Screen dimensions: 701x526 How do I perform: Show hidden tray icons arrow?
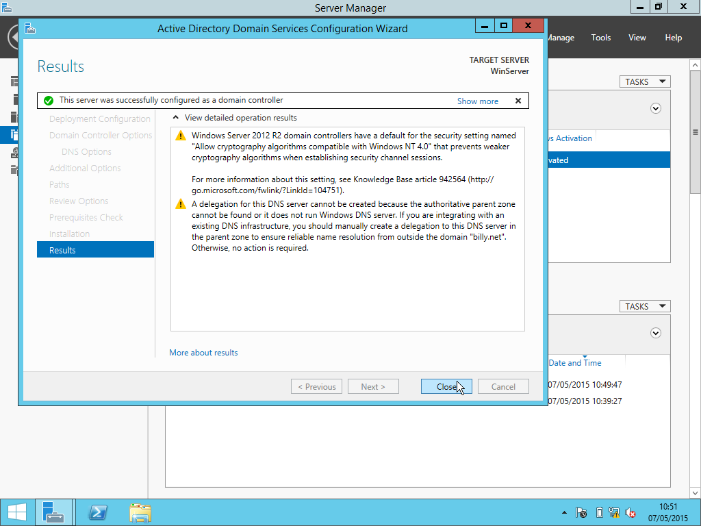click(x=564, y=512)
